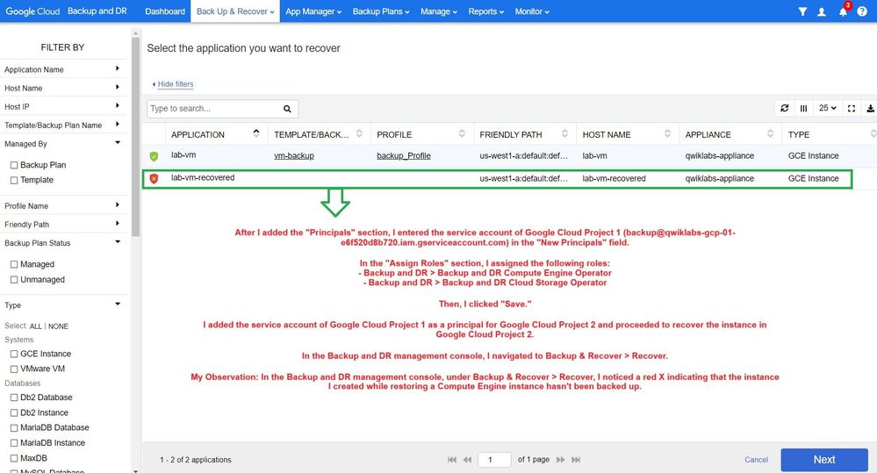Collapse the Backup Plan Status filter
877x473 pixels.
[x=118, y=242]
